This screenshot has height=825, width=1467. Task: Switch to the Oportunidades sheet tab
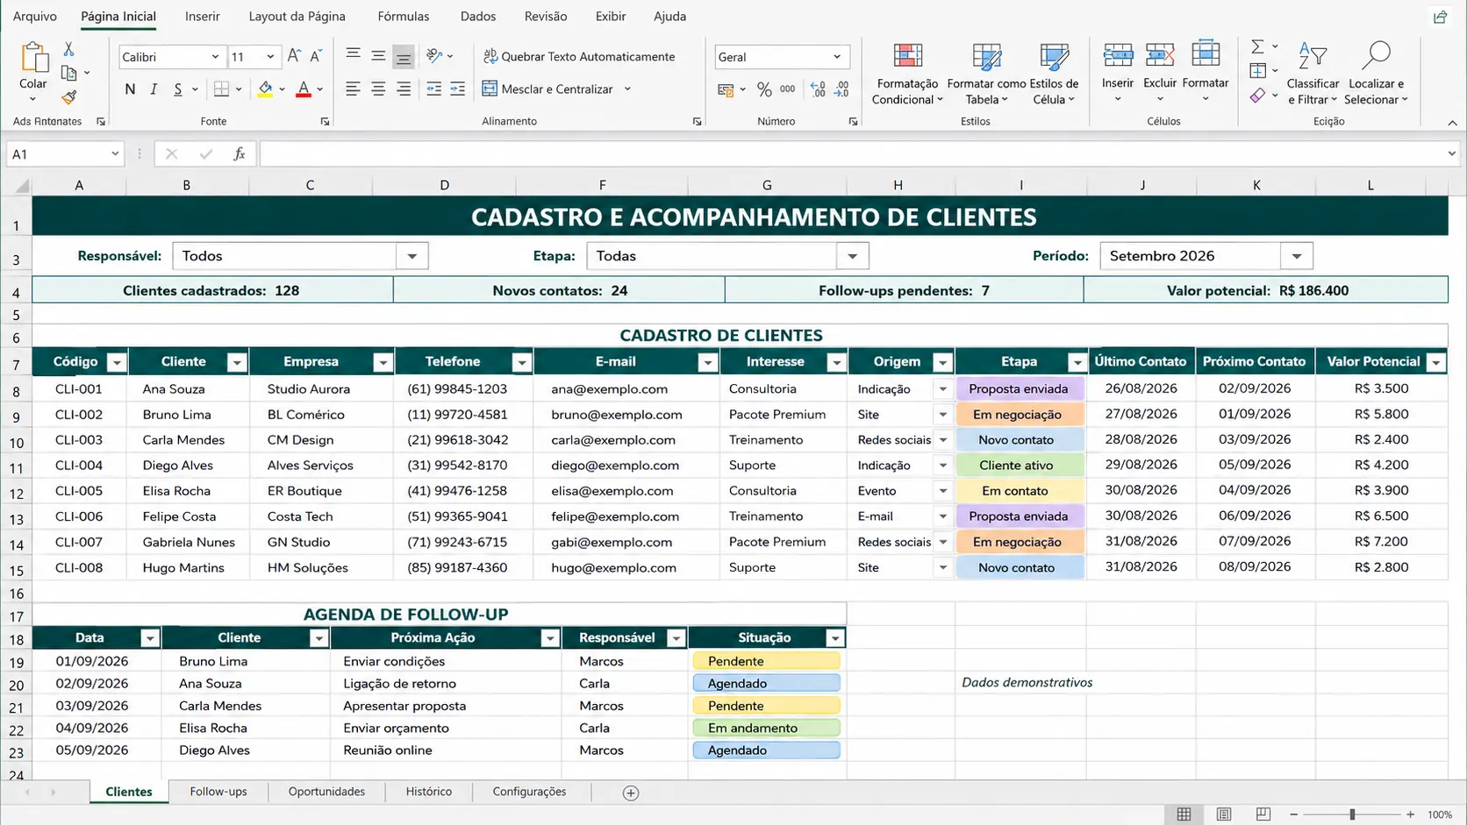click(x=326, y=791)
